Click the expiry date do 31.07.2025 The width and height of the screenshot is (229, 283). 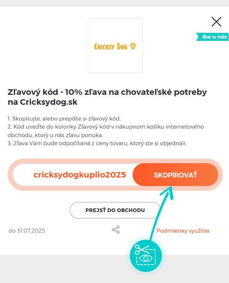tap(27, 231)
